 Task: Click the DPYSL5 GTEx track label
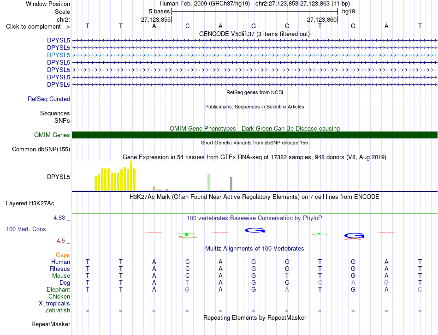(x=59, y=177)
